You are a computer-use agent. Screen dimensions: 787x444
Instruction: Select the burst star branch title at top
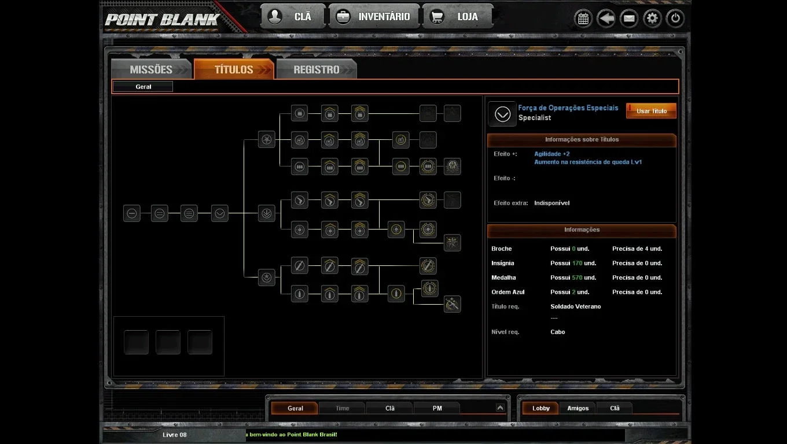[266, 139]
